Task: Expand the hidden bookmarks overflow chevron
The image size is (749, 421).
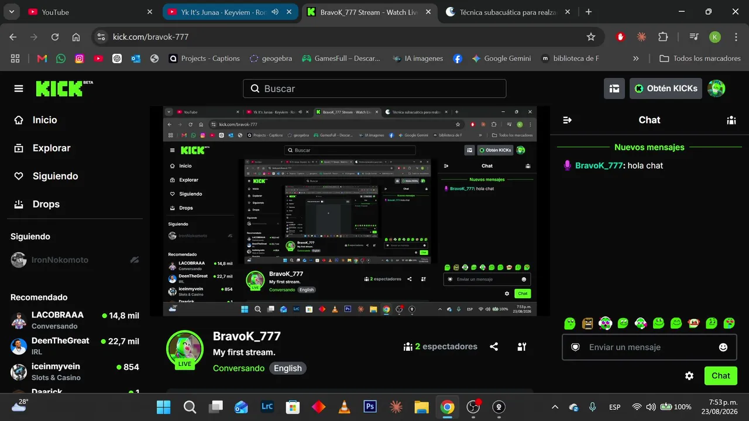Action: [636, 58]
